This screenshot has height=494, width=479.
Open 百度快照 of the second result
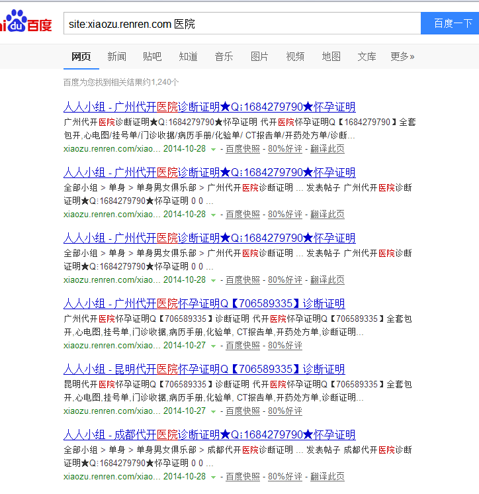coord(243,215)
